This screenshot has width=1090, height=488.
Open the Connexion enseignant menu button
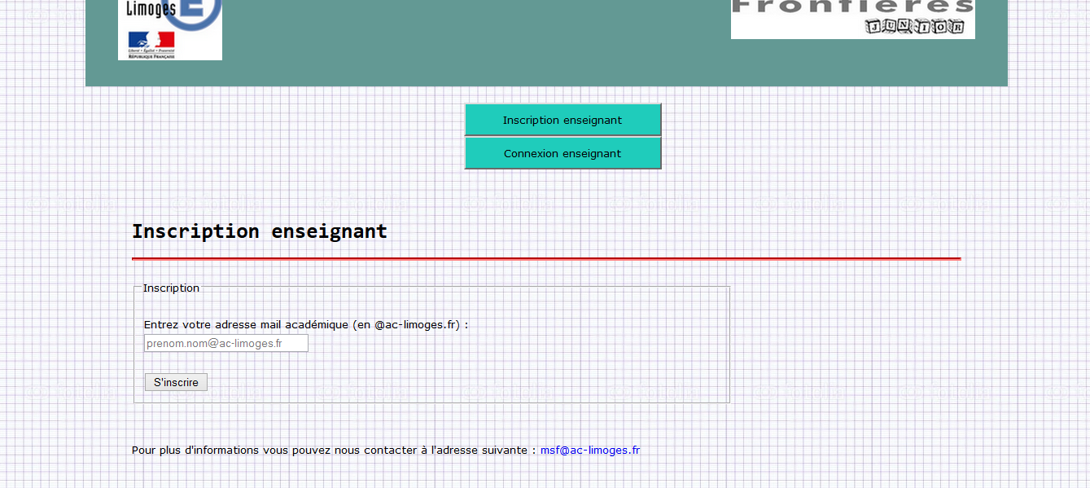(563, 153)
